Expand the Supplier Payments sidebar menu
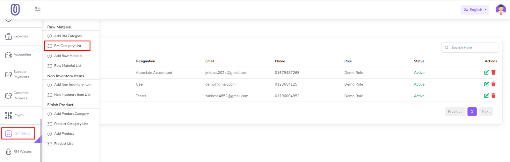510x162 pixels. (x=21, y=75)
